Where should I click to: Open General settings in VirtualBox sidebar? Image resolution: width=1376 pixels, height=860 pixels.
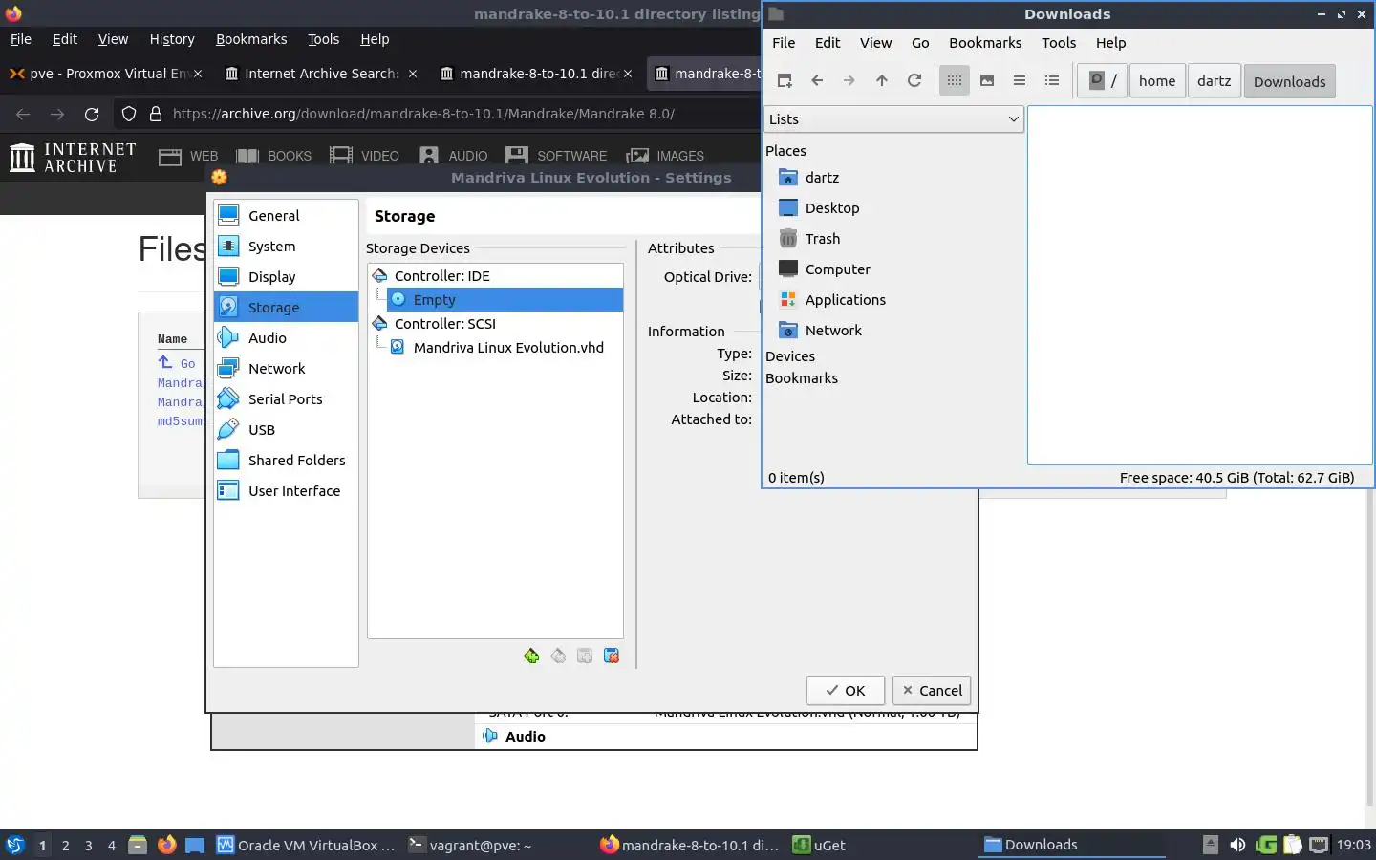click(286, 216)
